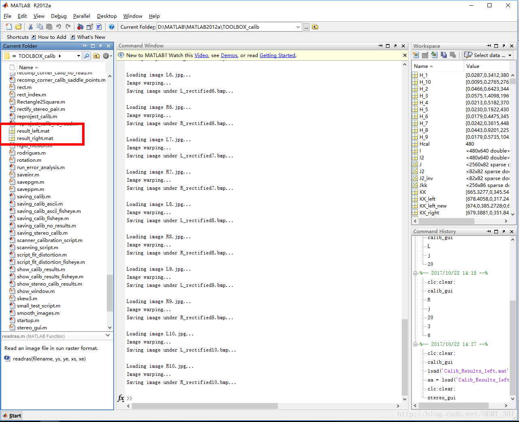Image resolution: width=519 pixels, height=422 pixels.
Task: Dismiss the New to MATLAB banner
Action: [x=405, y=55]
